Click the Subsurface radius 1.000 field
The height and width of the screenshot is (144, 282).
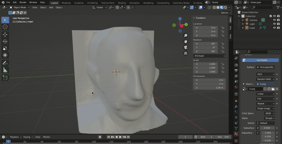coord(268,133)
